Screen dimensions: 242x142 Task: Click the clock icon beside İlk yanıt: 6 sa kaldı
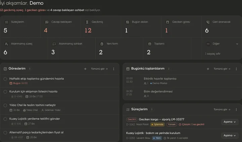(x=165, y=138)
